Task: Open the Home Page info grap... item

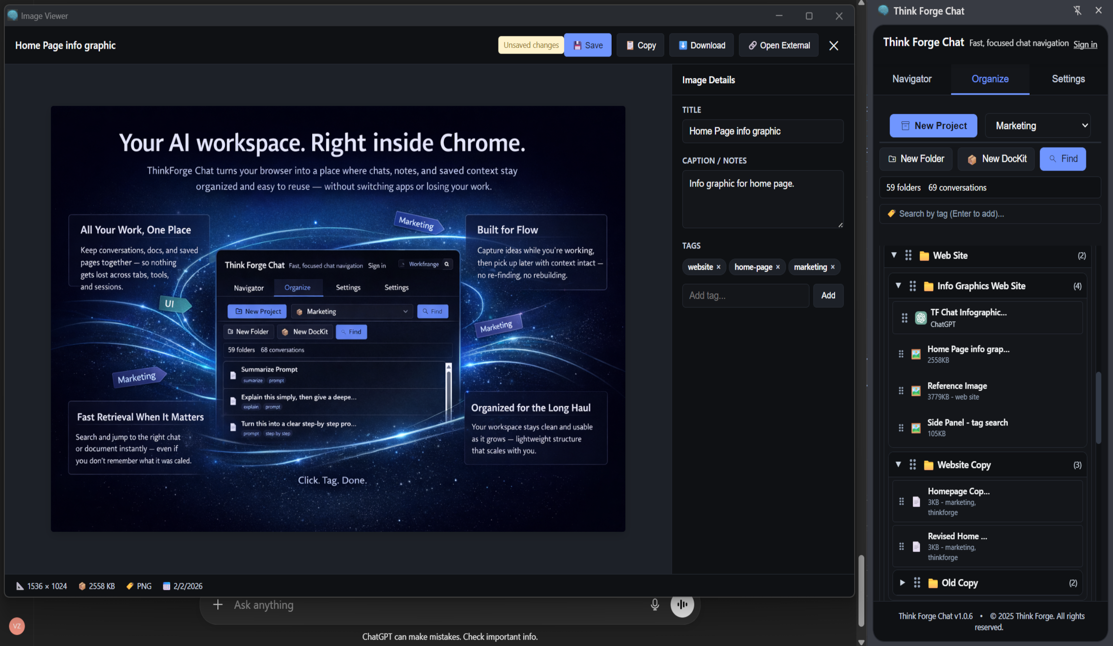Action: 987,354
